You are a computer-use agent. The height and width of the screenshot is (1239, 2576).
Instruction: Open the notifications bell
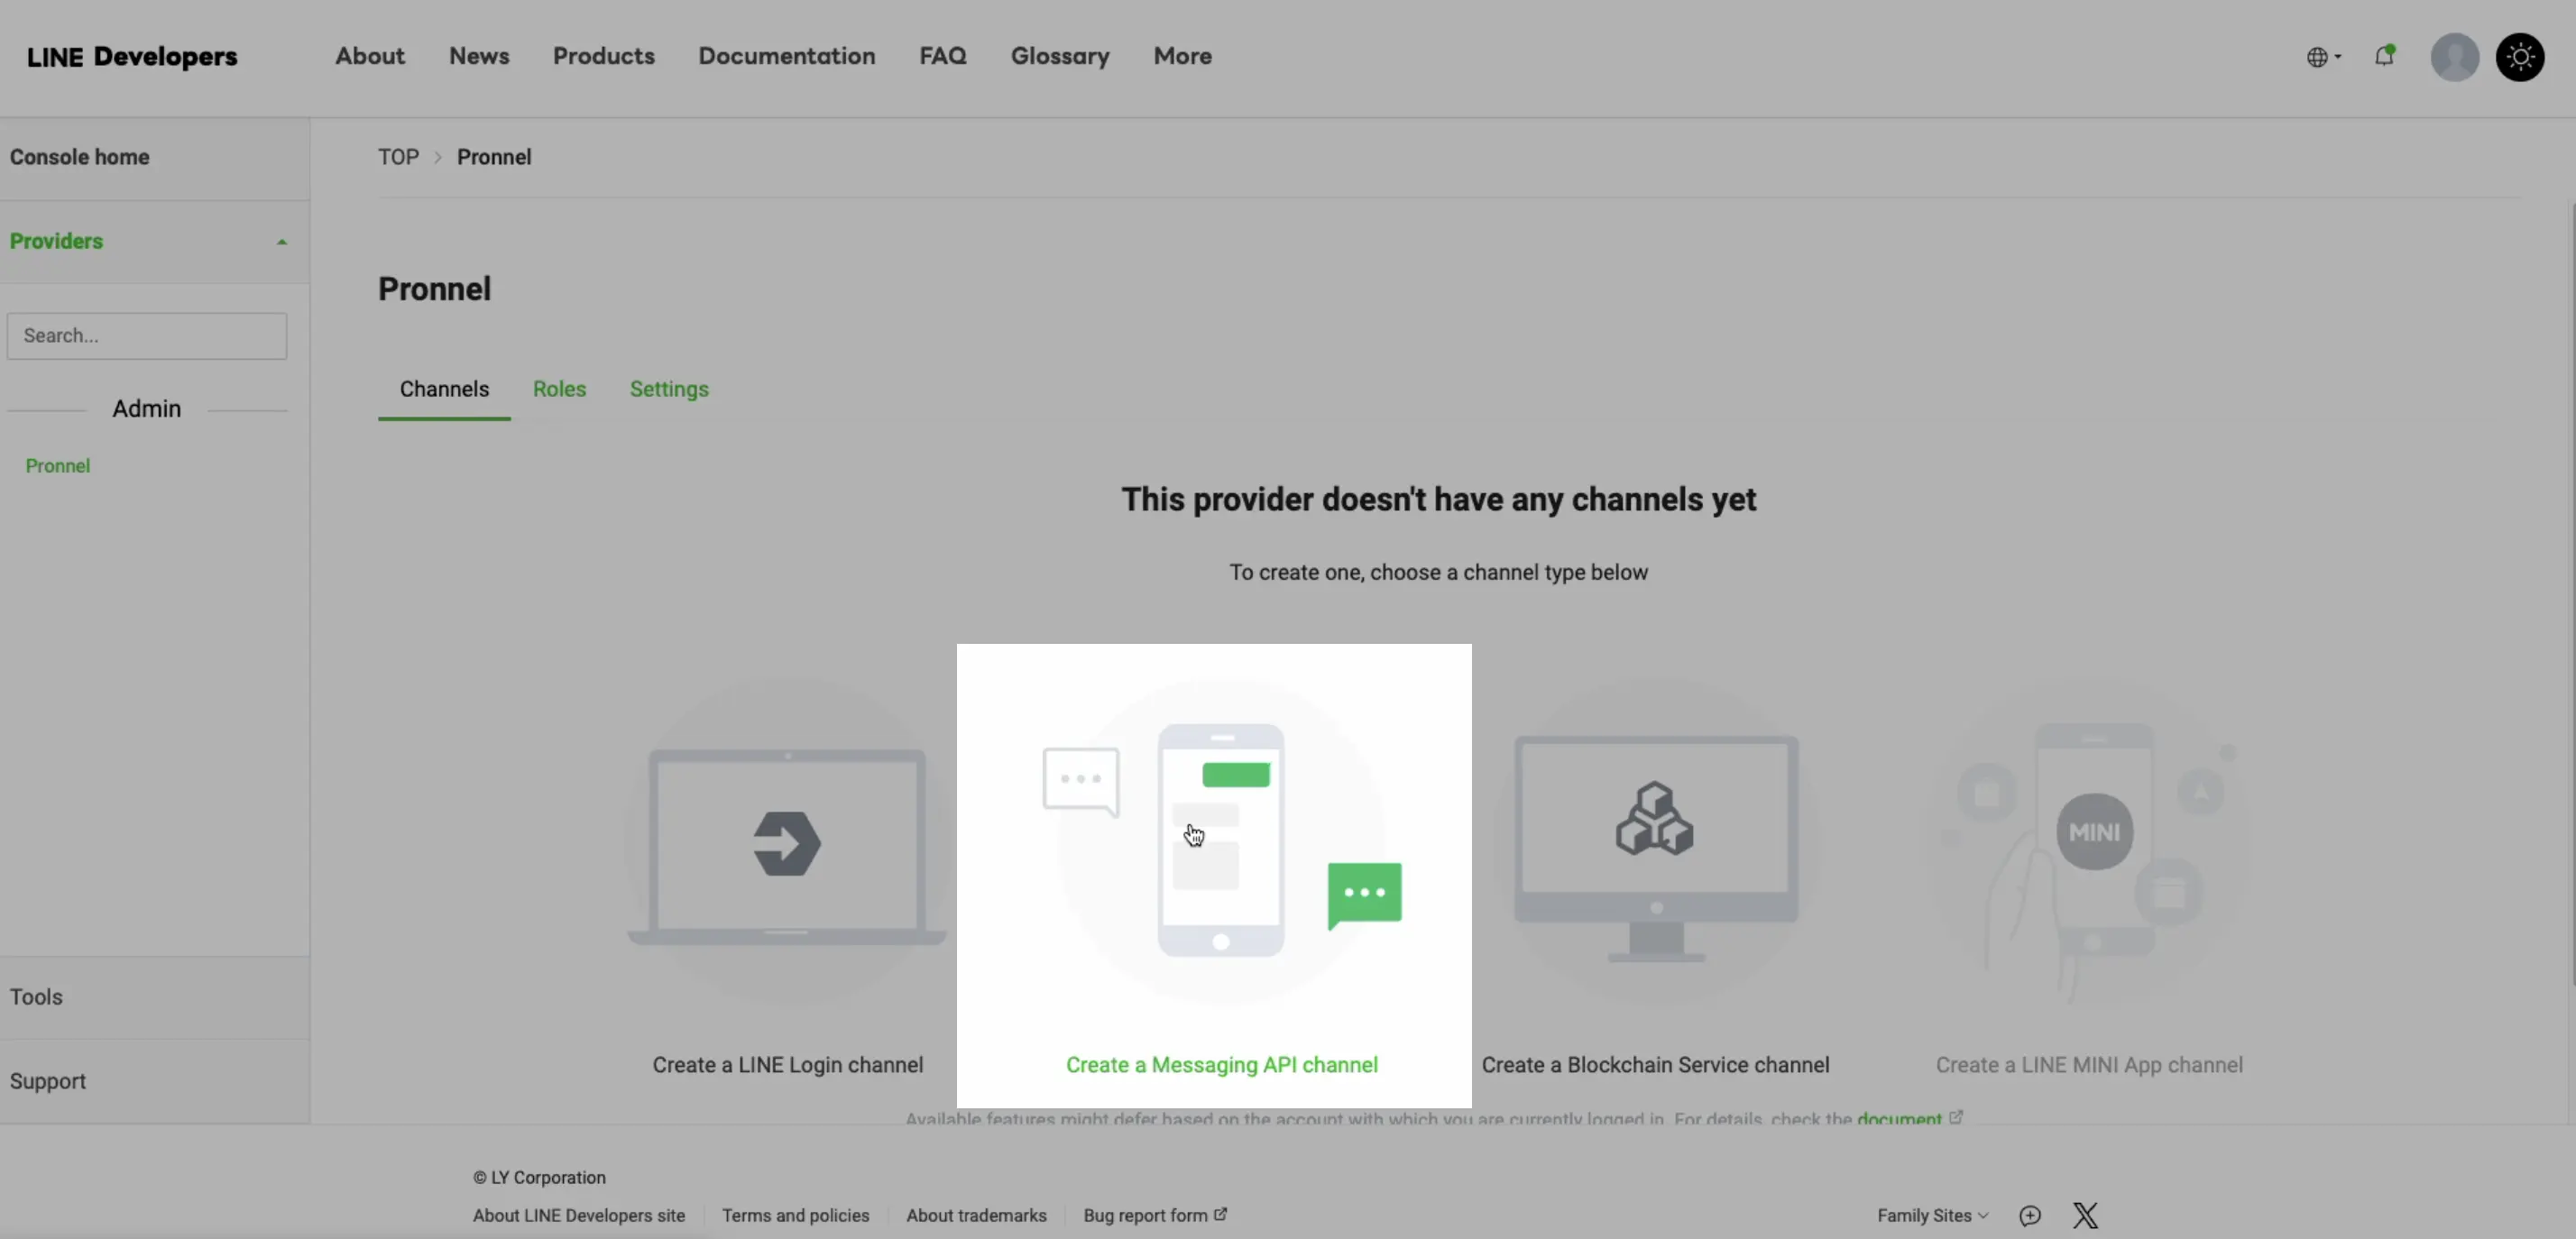pos(2385,56)
